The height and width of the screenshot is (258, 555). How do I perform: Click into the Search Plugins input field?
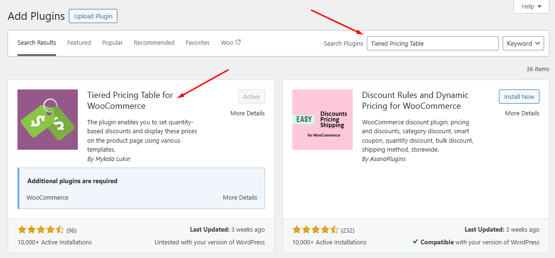(x=432, y=43)
